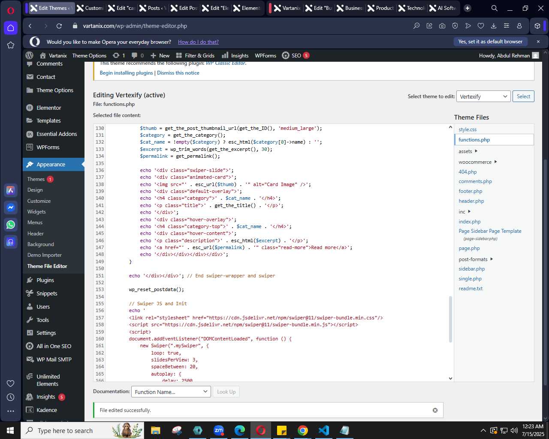Expand assets folder in Theme Files
Viewport: 549px width, 439px height.
pos(468,151)
